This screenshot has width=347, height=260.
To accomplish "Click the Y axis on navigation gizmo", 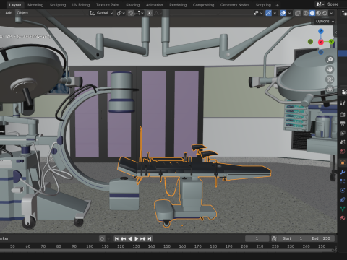I will [331, 42].
